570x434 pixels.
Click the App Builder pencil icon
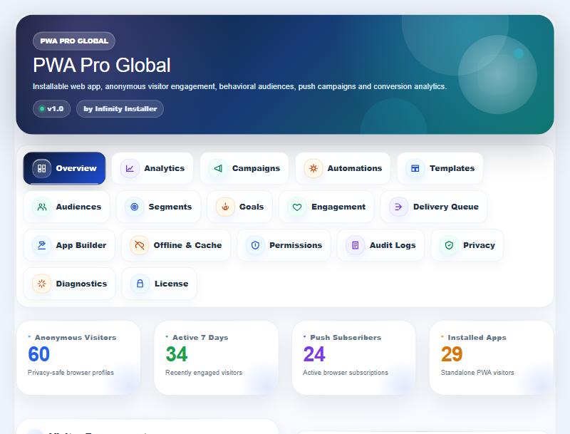(42, 245)
